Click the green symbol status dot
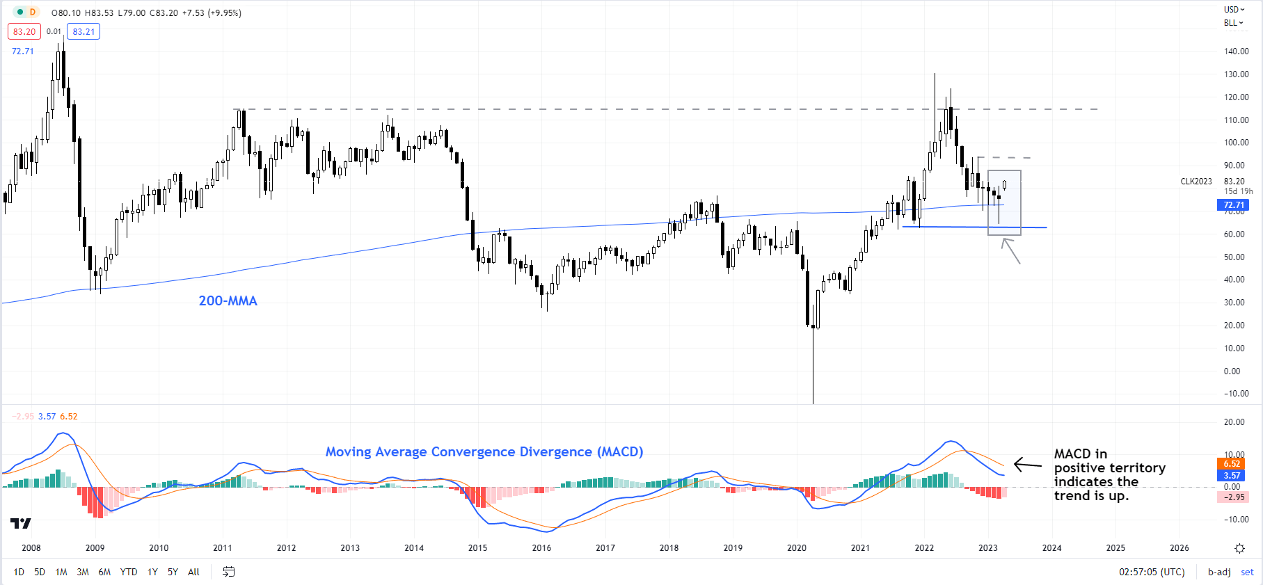The width and height of the screenshot is (1263, 585). pos(19,13)
